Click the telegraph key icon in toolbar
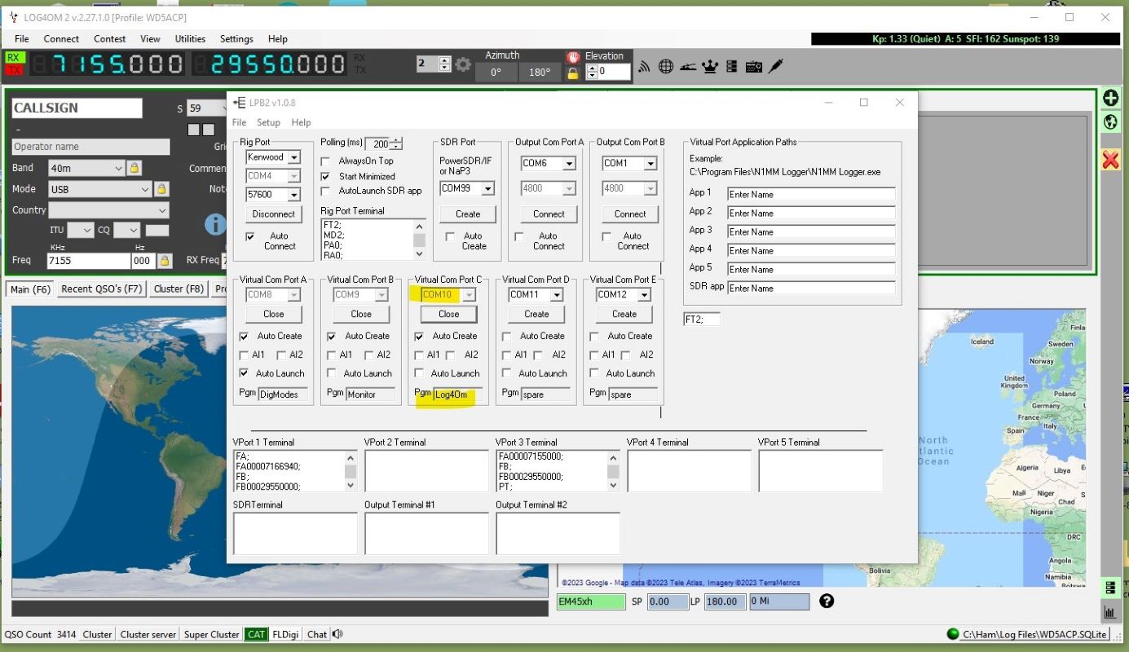Screen dimensions: 1129x652 coord(688,67)
